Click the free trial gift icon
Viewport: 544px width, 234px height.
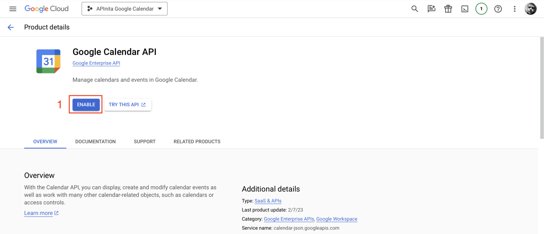coord(448,8)
